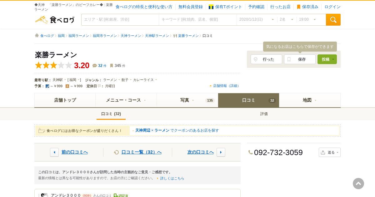The image size is (375, 197).
Task: Click 無料会員登録 link
Action: coord(191,7)
